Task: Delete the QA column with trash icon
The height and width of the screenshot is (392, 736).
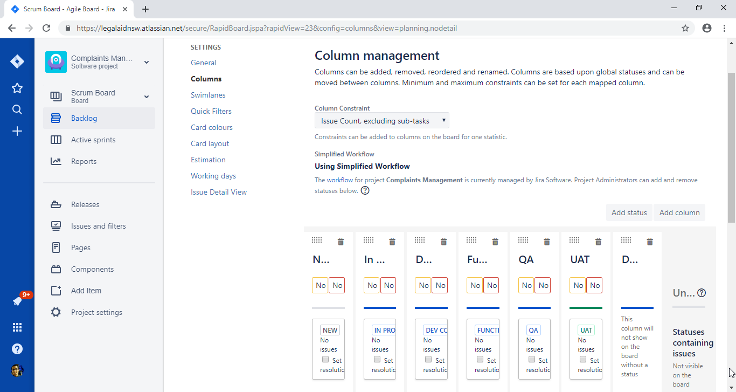Action: (x=546, y=242)
